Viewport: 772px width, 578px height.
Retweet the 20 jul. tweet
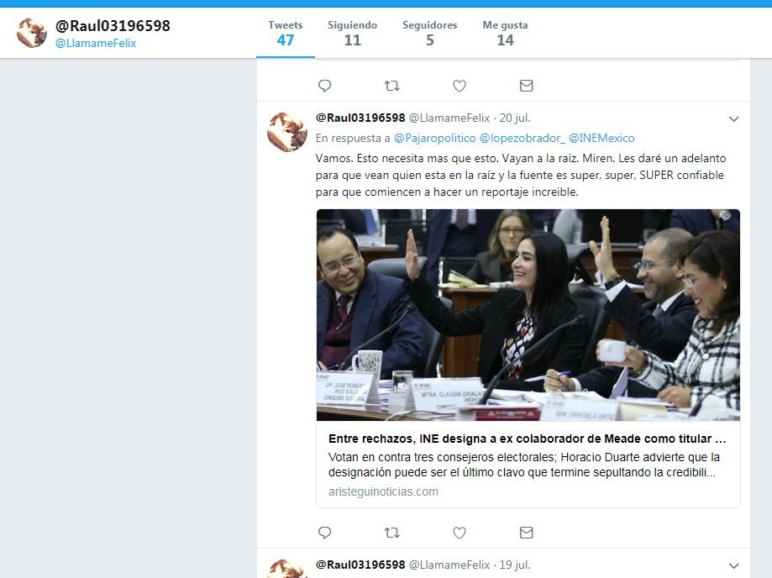(x=392, y=532)
